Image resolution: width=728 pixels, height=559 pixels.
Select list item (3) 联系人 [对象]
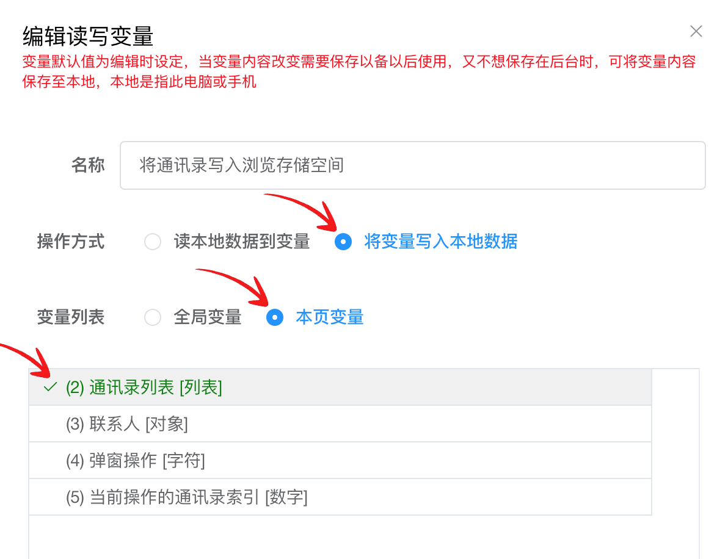[x=340, y=424]
